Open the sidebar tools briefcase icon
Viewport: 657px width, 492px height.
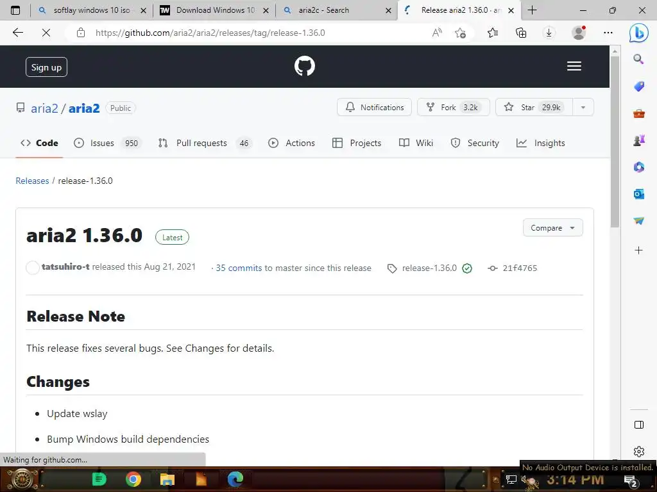(x=638, y=113)
